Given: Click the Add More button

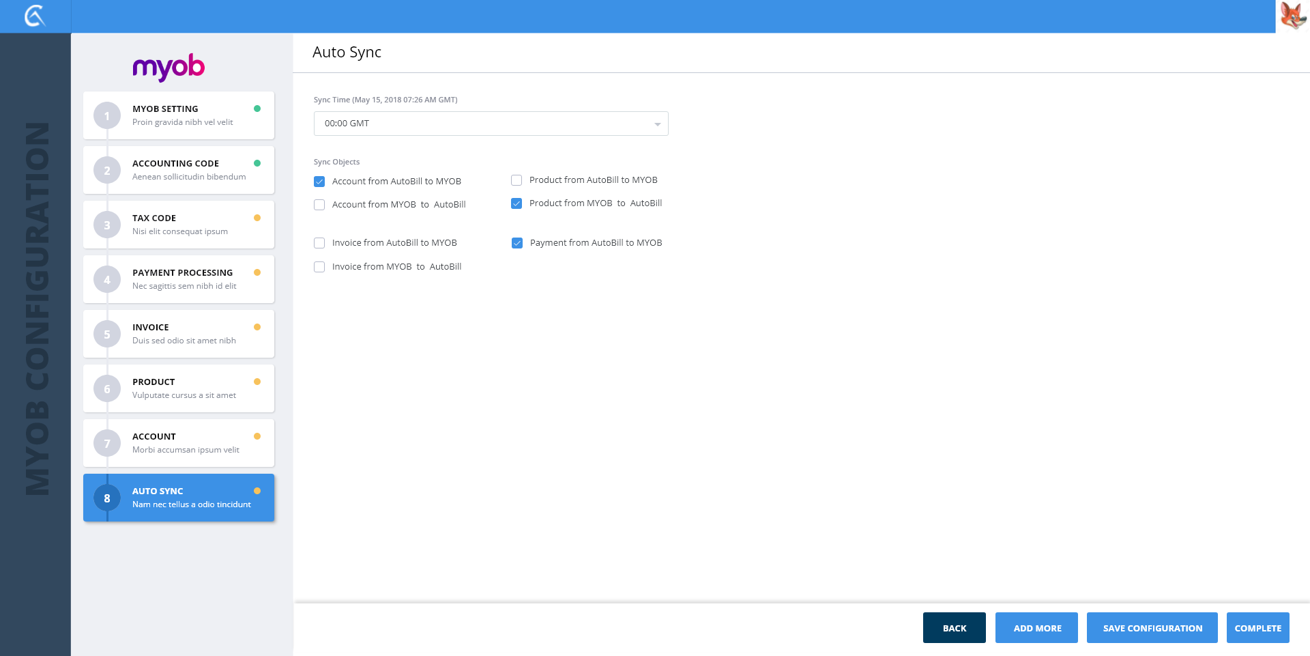Looking at the screenshot, I should click(1036, 628).
